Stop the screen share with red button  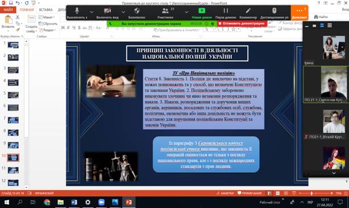coord(242,23)
